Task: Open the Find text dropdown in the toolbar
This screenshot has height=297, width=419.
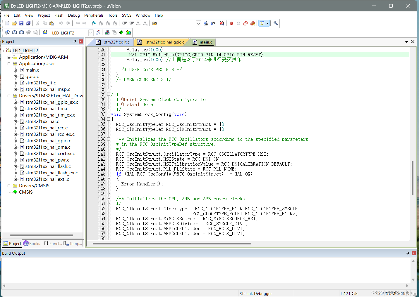Action: (x=199, y=24)
